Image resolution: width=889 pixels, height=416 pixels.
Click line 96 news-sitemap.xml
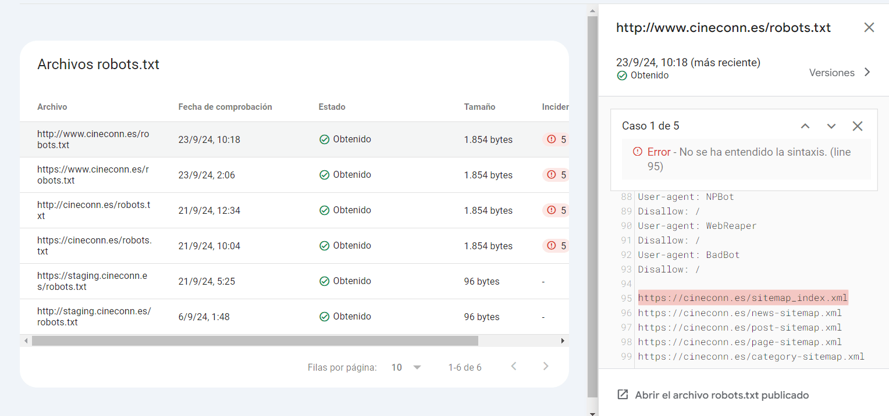[x=739, y=313]
